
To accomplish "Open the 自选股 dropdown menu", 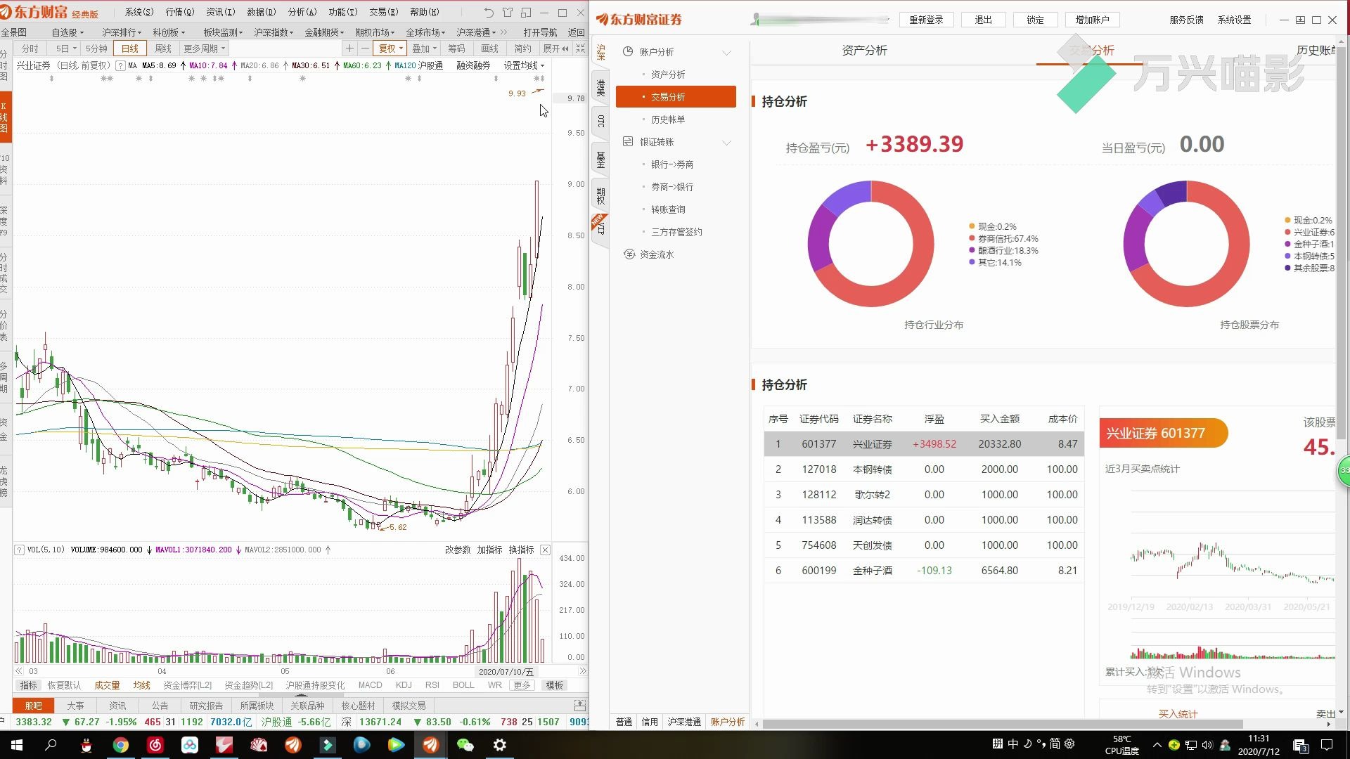I will 67,32.
